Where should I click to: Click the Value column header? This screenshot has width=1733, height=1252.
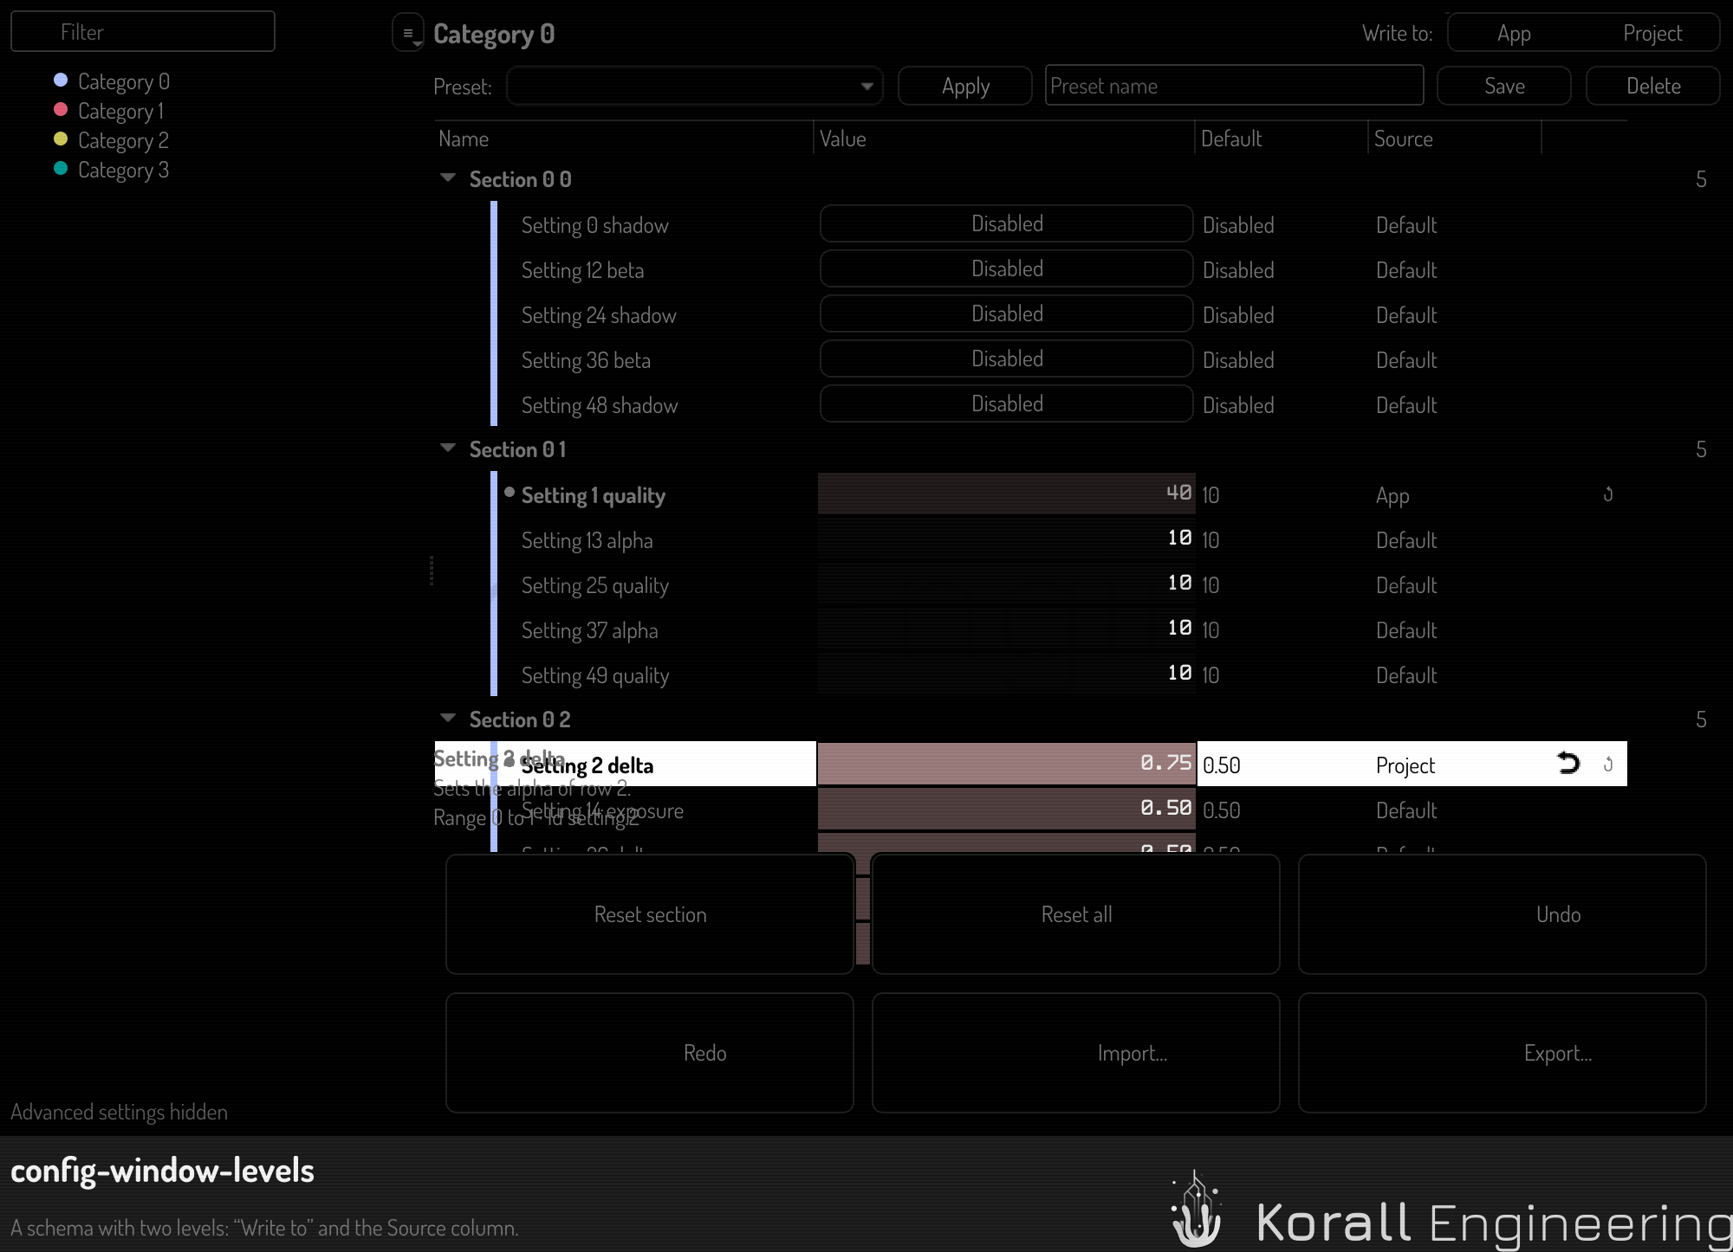1004,139
